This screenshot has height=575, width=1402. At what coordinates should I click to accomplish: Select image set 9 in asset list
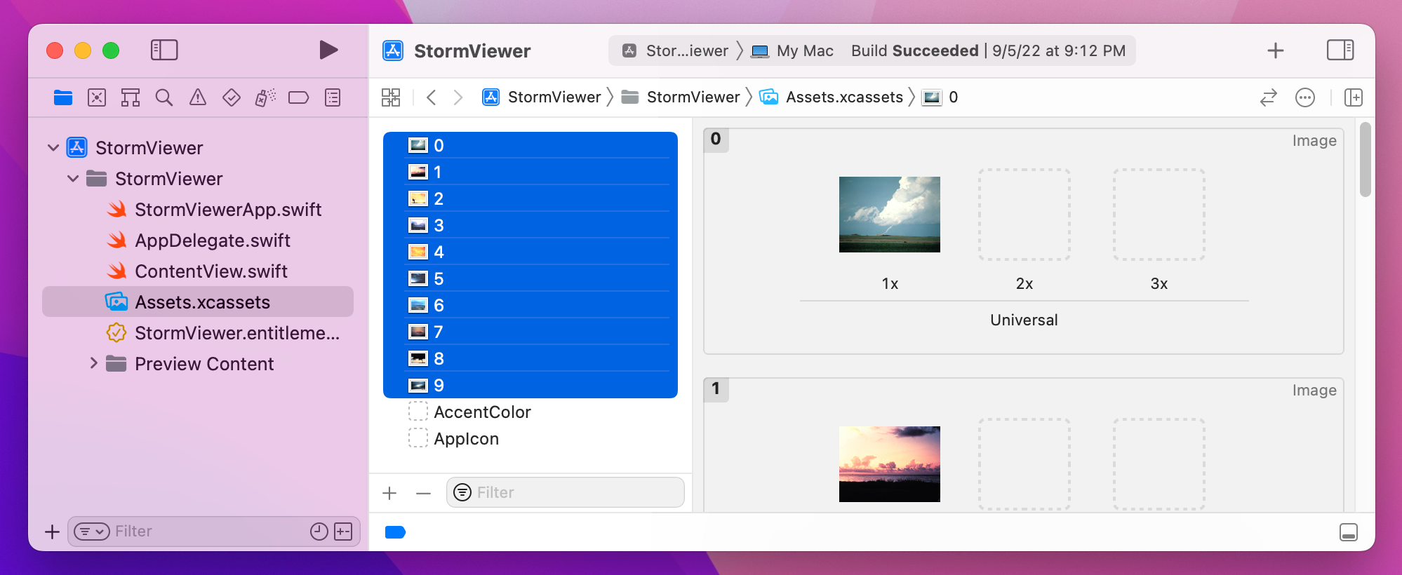tap(530, 385)
